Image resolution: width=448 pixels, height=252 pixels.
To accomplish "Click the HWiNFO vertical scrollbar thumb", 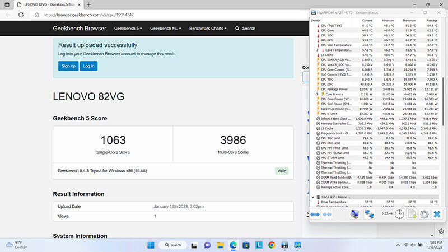I will 443,101.
